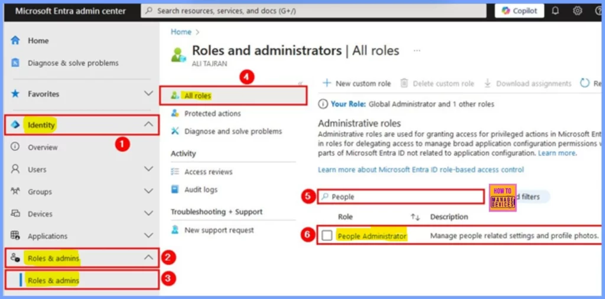The image size is (605, 299).
Task: Open settings gear icon in top bar
Action: coord(577,11)
